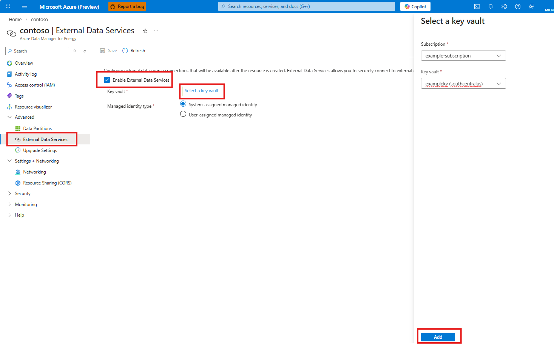Click the Resource visualizer icon

[x=9, y=107]
